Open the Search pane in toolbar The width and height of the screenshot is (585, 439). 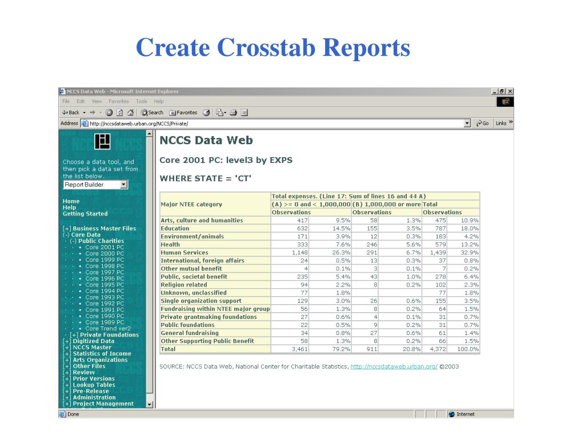(152, 113)
